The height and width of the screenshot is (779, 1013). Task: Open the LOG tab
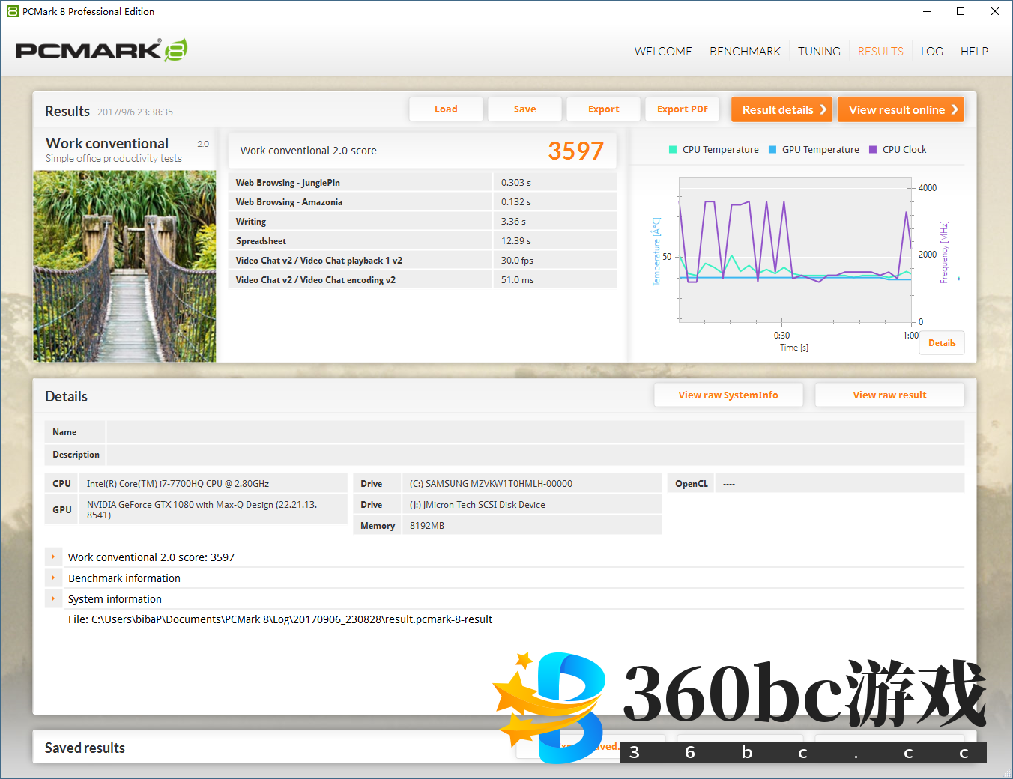[931, 52]
